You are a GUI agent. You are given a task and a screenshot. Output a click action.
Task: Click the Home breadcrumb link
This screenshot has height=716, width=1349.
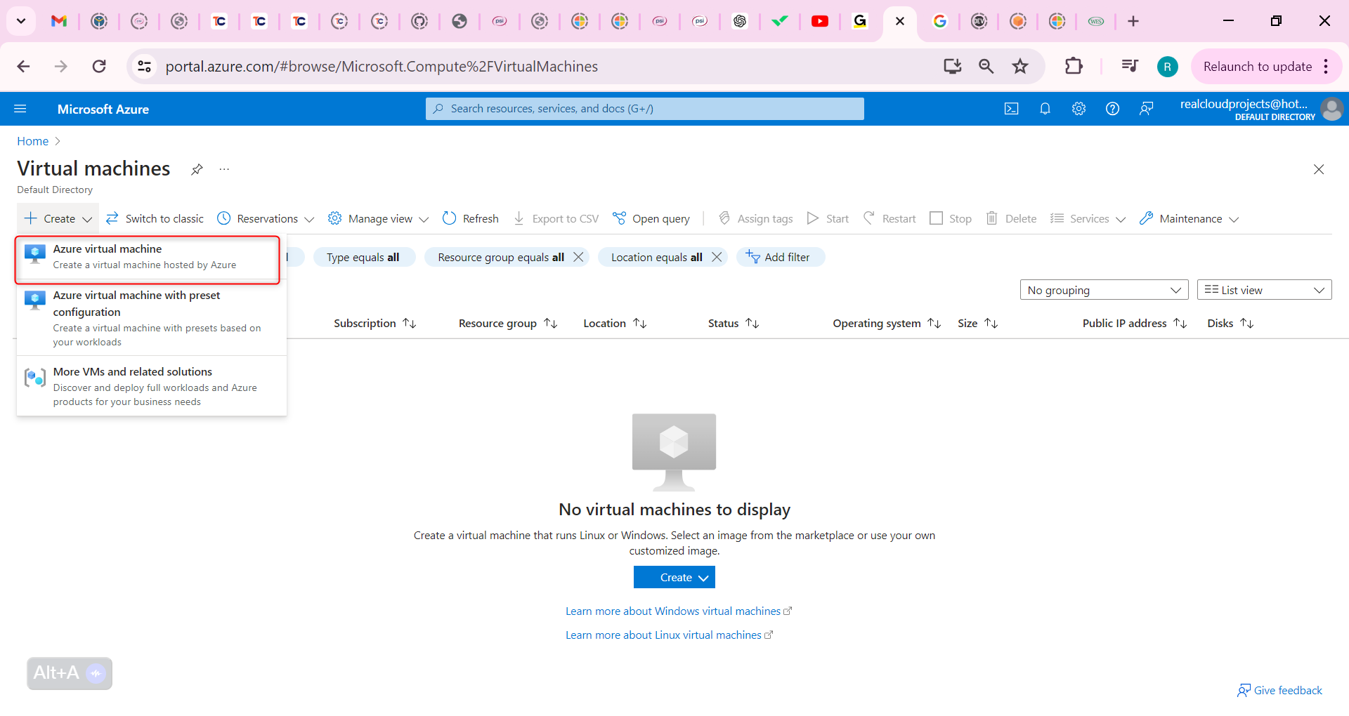[x=32, y=141]
